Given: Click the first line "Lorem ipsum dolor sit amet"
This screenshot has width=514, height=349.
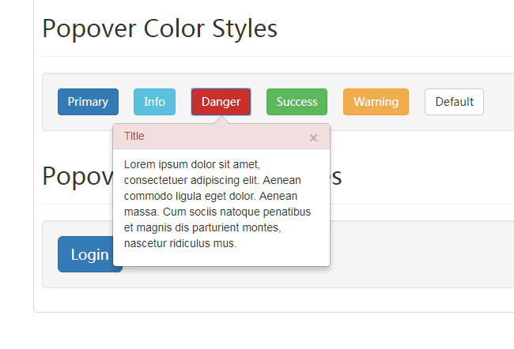Looking at the screenshot, I should click(x=192, y=164).
